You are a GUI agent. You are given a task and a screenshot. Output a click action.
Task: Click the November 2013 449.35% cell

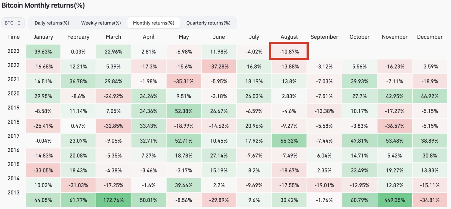tap(395, 200)
